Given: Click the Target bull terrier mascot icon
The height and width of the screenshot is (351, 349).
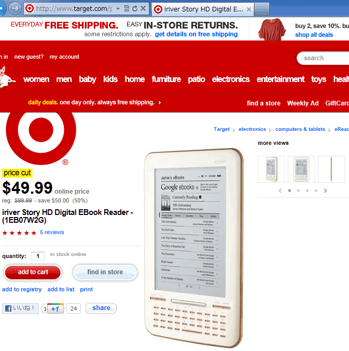Looking at the screenshot, I should (7, 78).
